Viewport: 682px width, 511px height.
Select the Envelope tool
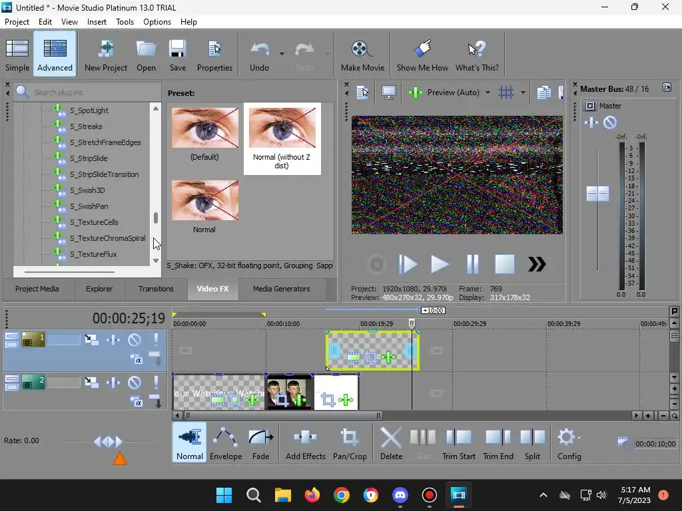(226, 443)
